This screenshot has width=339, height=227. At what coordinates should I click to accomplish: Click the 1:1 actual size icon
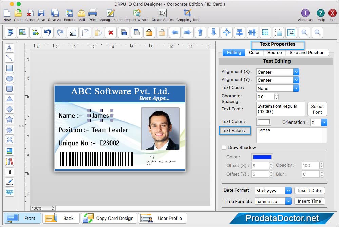(x=291, y=33)
